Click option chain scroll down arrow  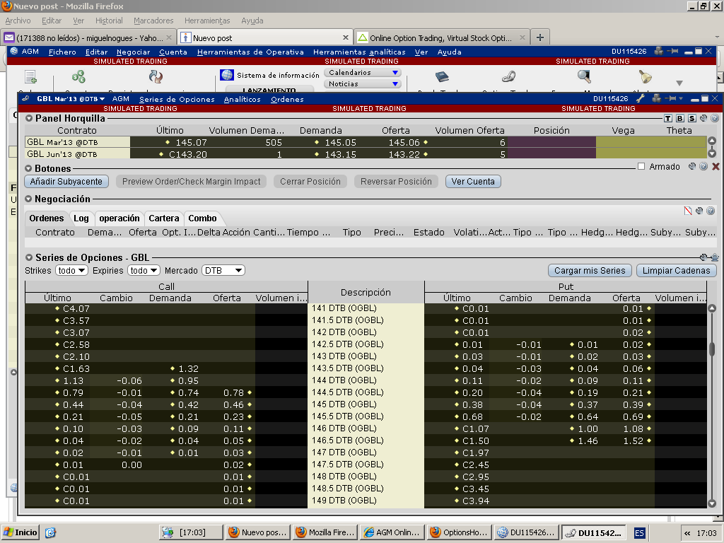pyautogui.click(x=712, y=503)
